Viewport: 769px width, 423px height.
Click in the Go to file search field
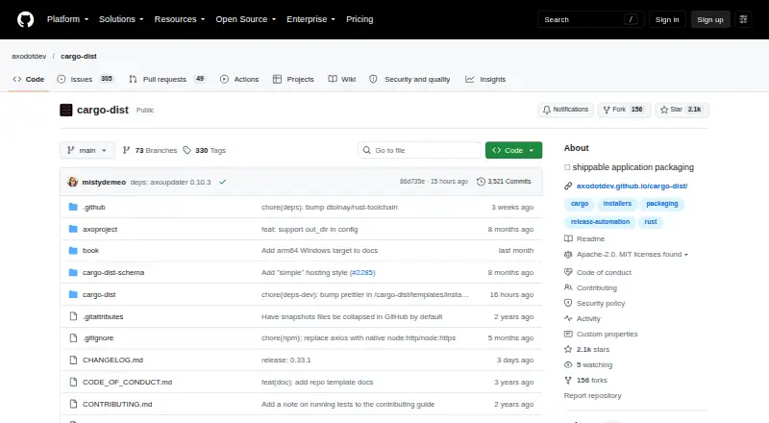[419, 150]
